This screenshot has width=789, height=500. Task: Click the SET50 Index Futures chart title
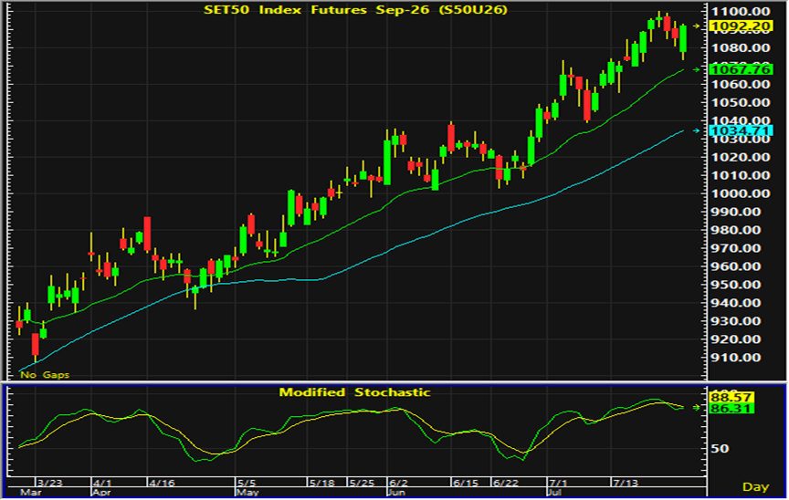(x=355, y=9)
